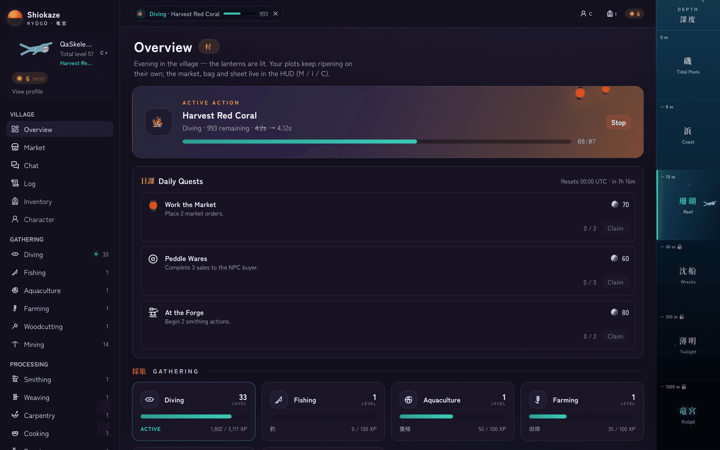Click the '68:07' timer text

pos(586,141)
